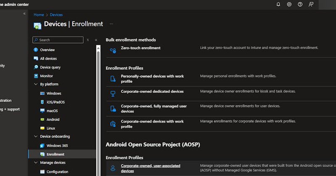336x176 pixels.
Task: Open Device query in the sidebar
Action: click(x=50, y=67)
